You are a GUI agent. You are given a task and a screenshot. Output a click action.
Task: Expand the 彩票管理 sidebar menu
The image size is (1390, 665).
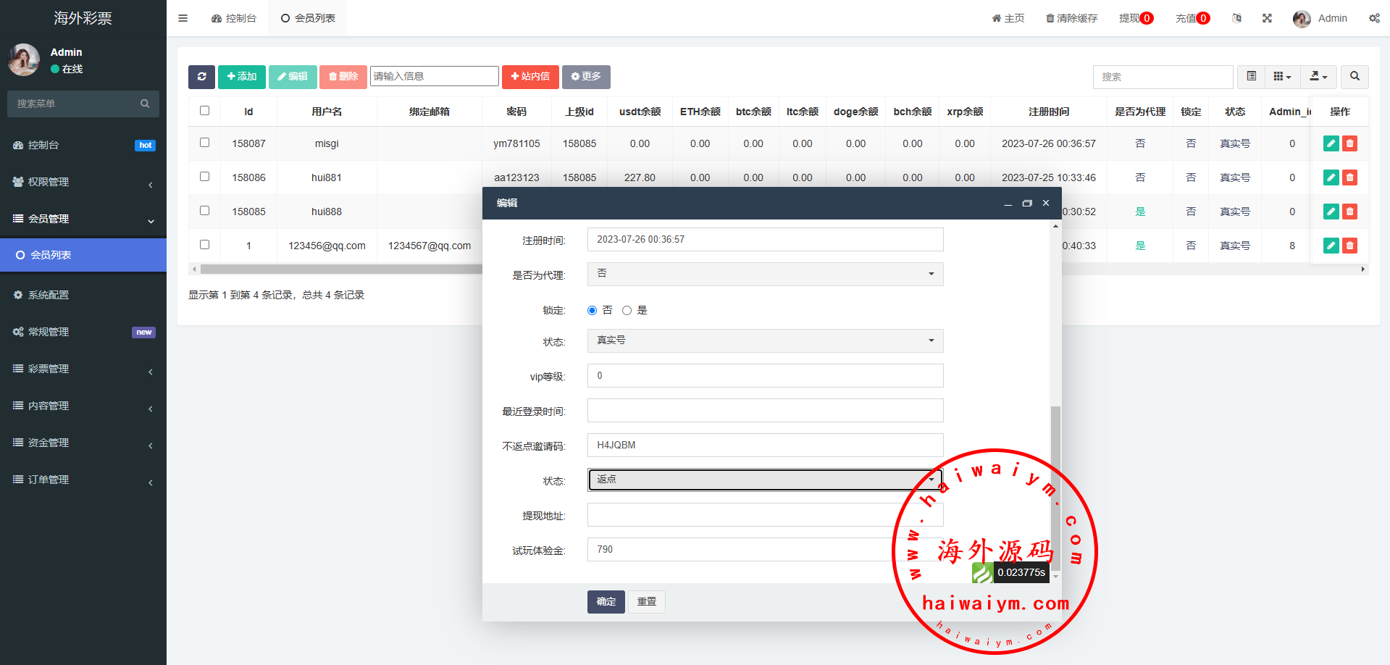(83, 369)
